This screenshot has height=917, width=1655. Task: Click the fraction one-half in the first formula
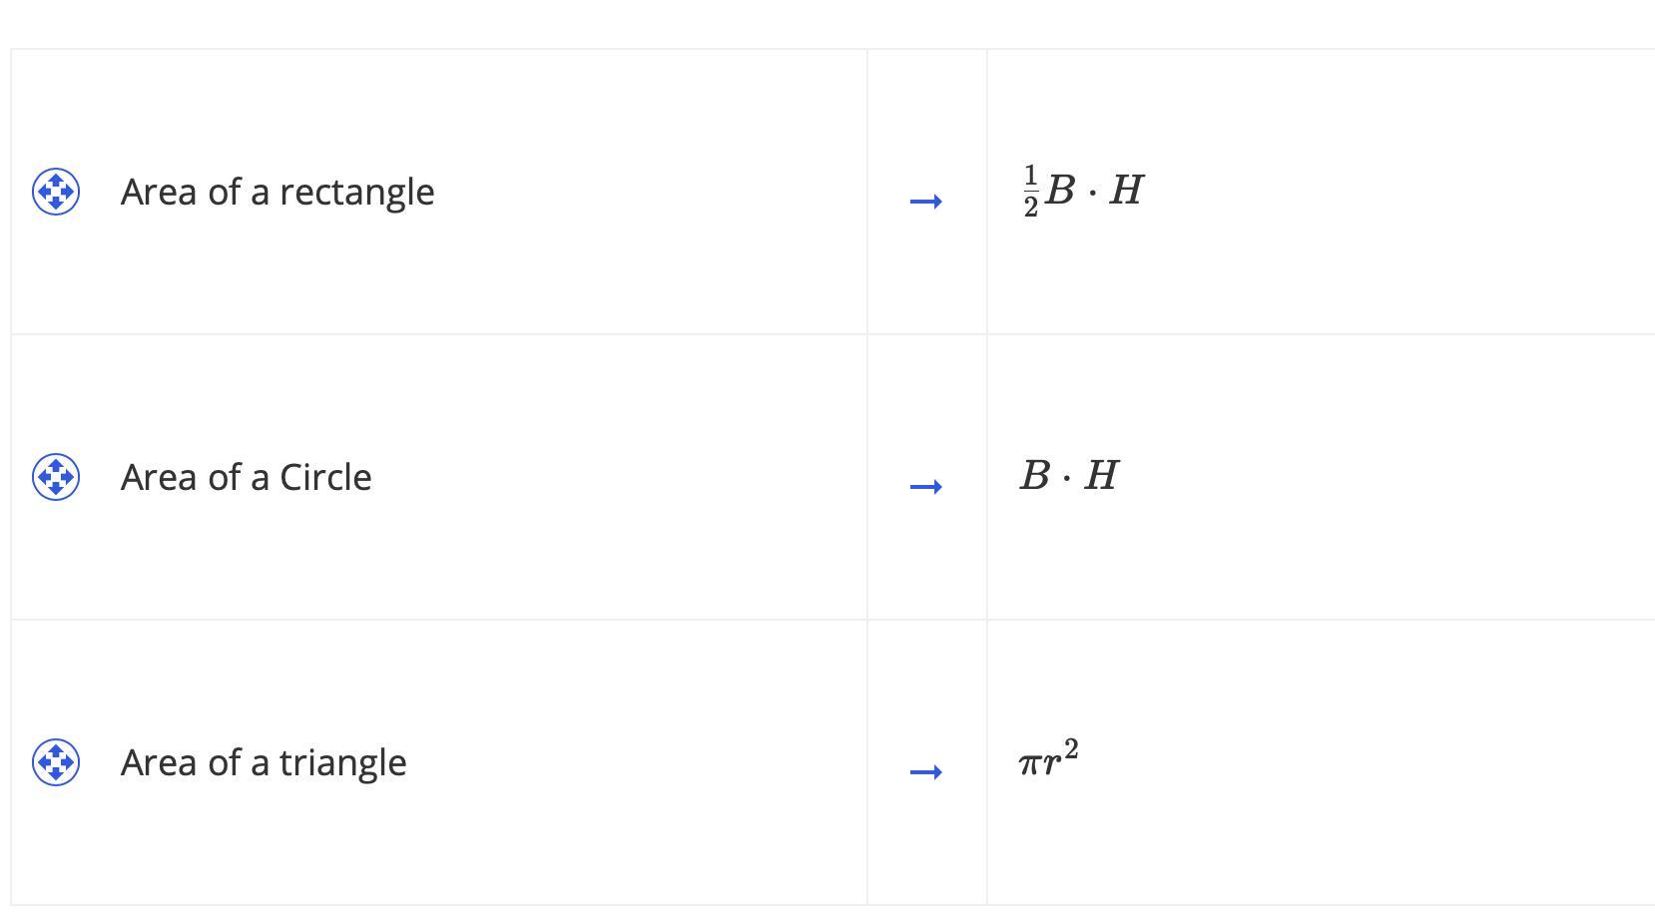coord(1031,191)
